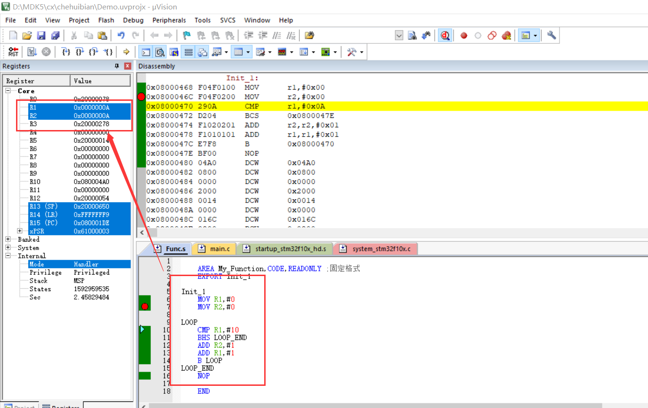Image resolution: width=648 pixels, height=408 pixels.
Task: Select the Func.s editor tab
Action: tap(172, 249)
